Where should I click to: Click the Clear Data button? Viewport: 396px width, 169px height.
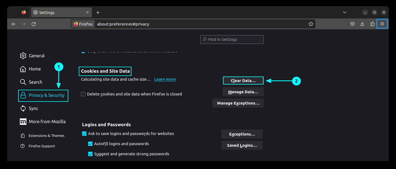tap(243, 80)
